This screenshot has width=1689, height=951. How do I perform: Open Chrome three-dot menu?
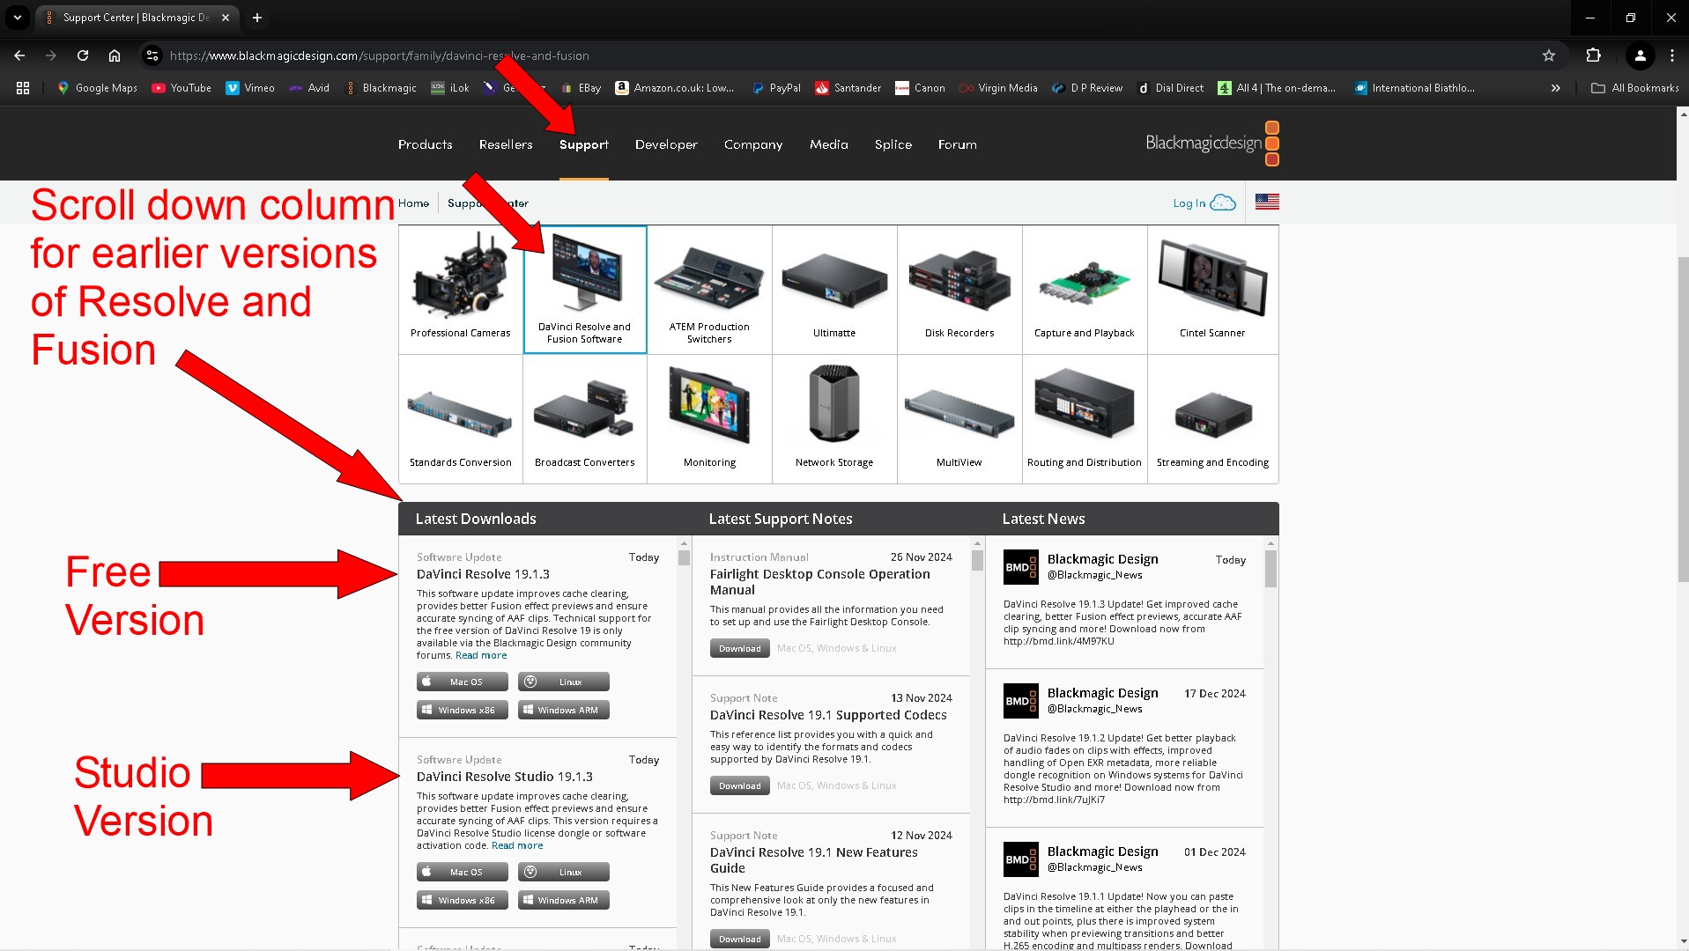(x=1672, y=55)
